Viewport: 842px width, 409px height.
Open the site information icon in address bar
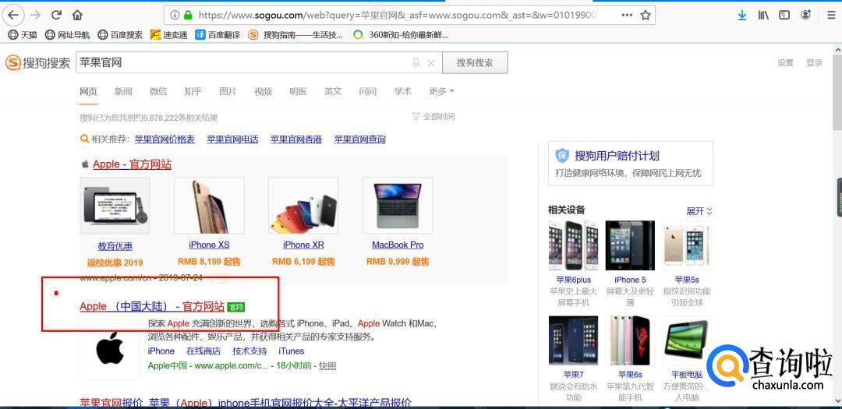pyautogui.click(x=175, y=15)
